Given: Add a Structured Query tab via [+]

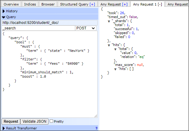Looking at the screenshot, I should 92,4.
